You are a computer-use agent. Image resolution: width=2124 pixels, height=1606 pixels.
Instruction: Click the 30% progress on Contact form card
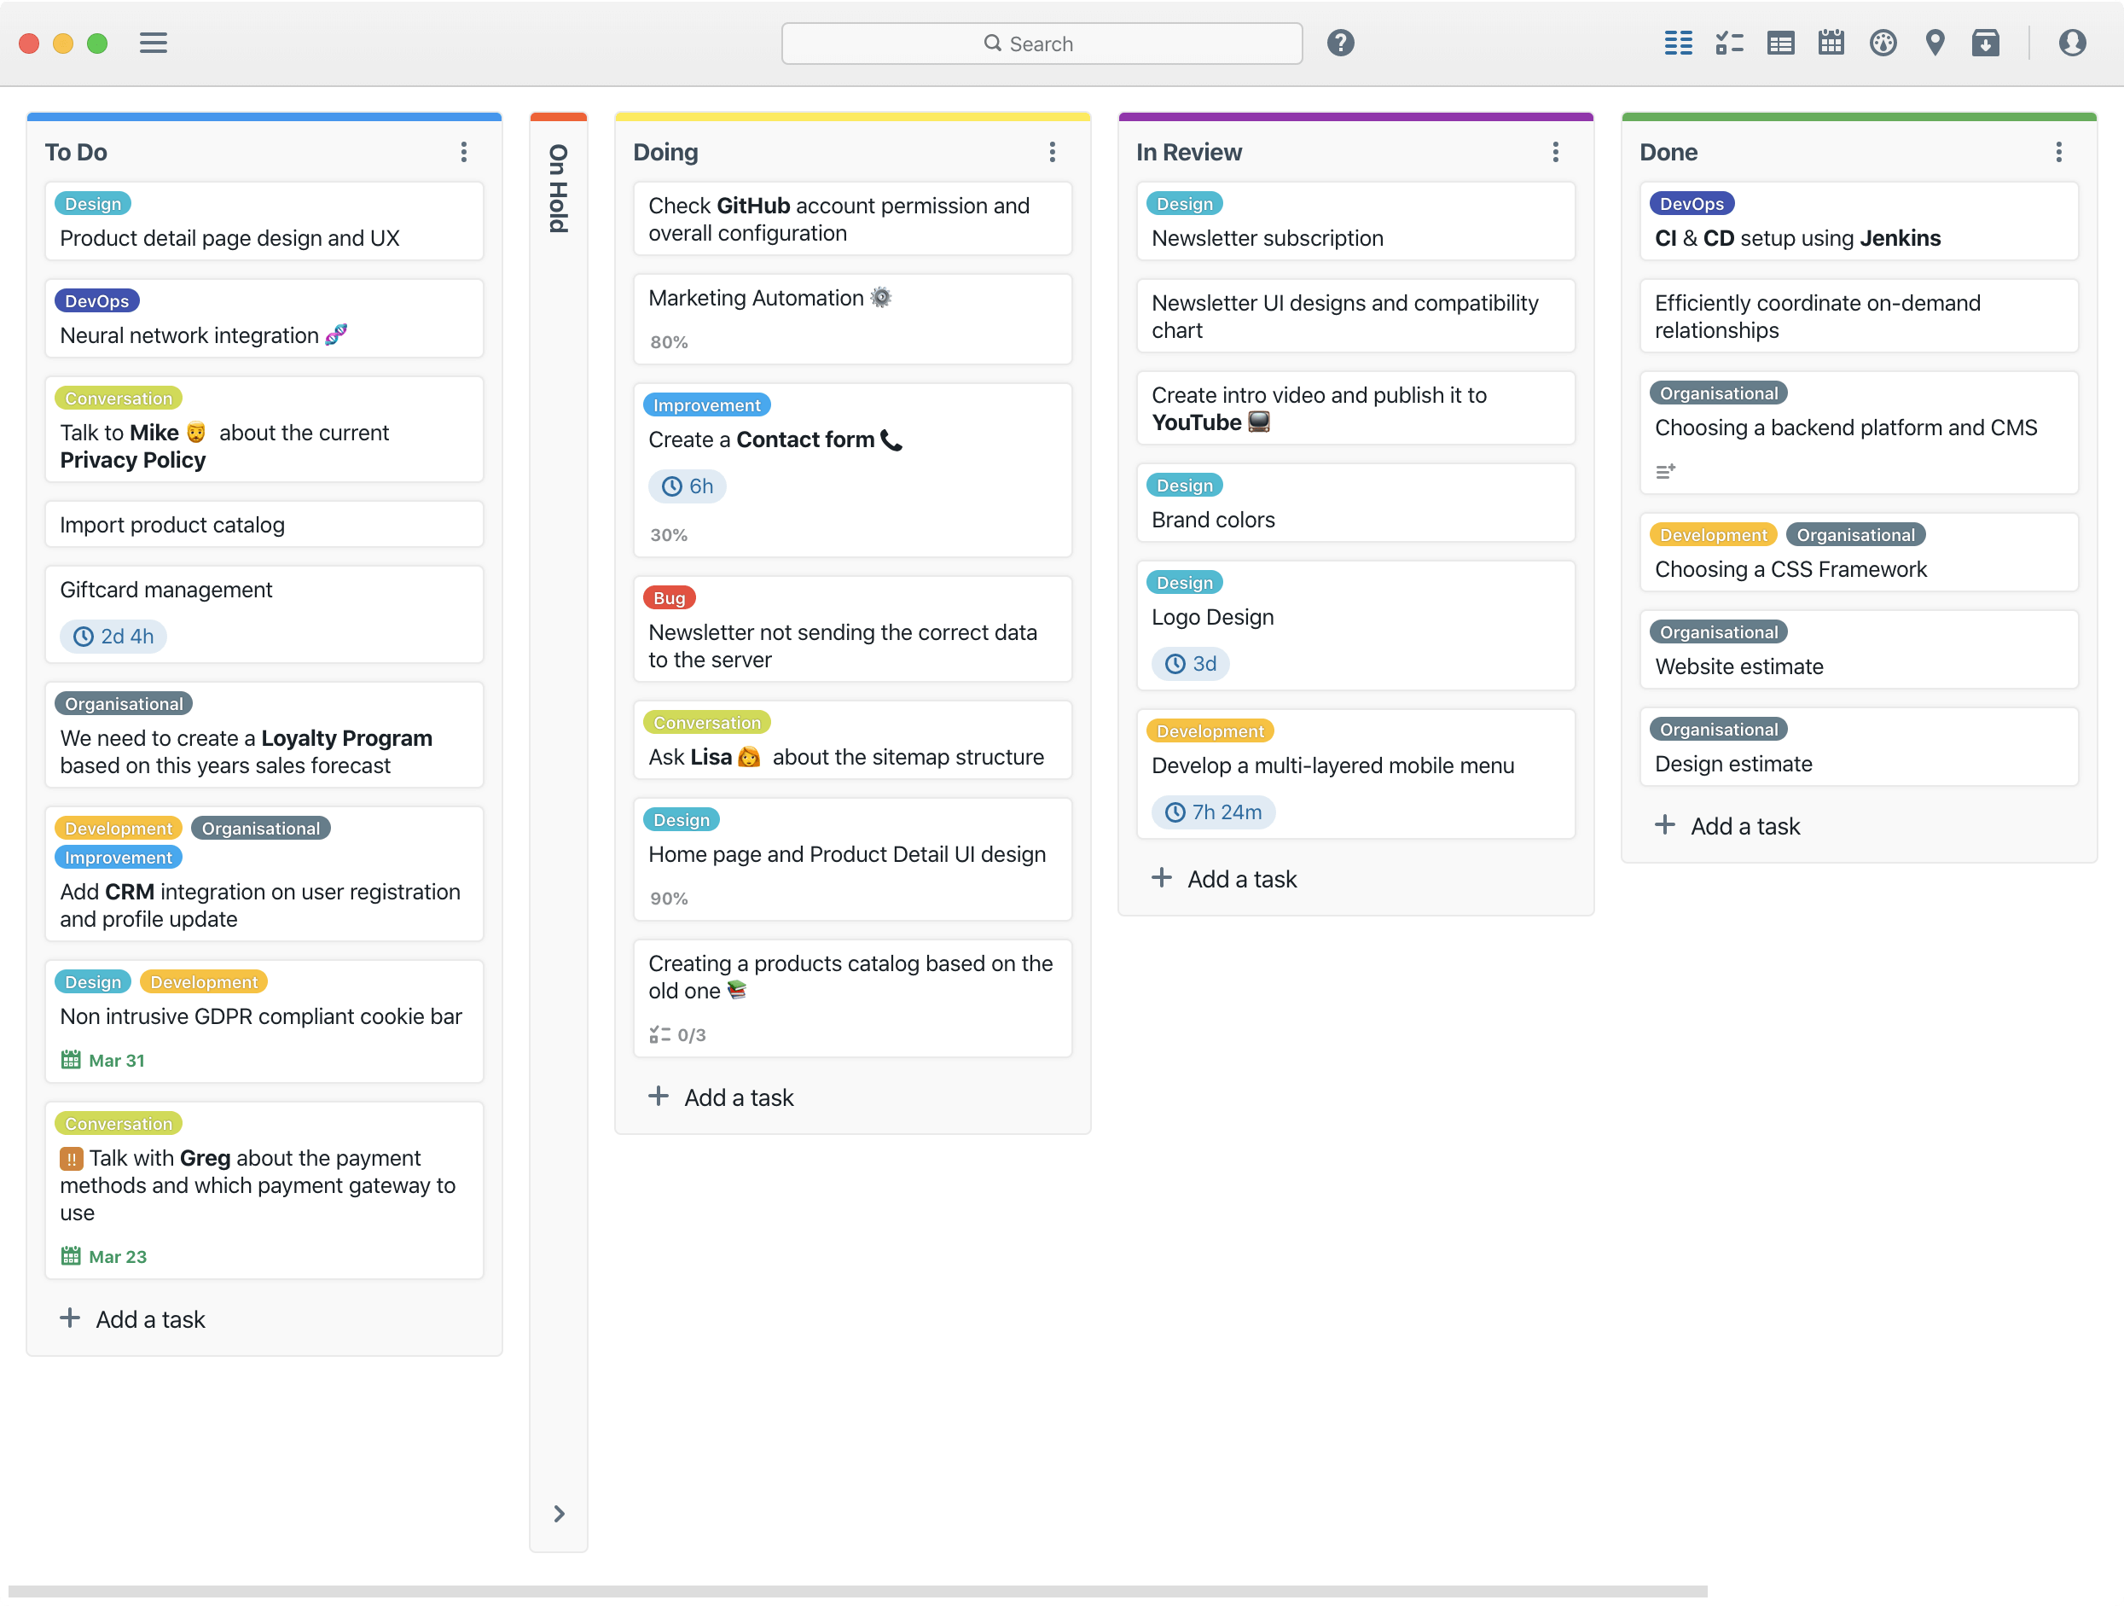(670, 535)
